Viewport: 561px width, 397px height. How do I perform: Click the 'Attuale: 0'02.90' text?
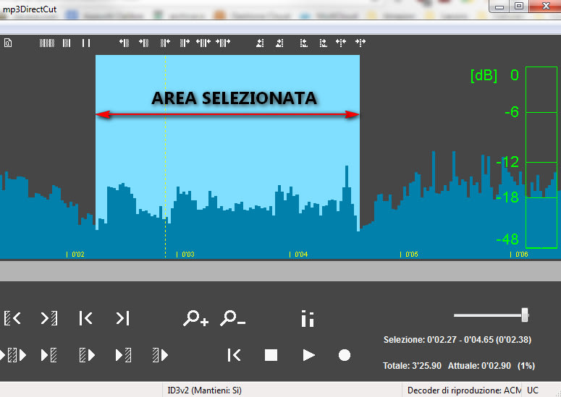point(479,366)
